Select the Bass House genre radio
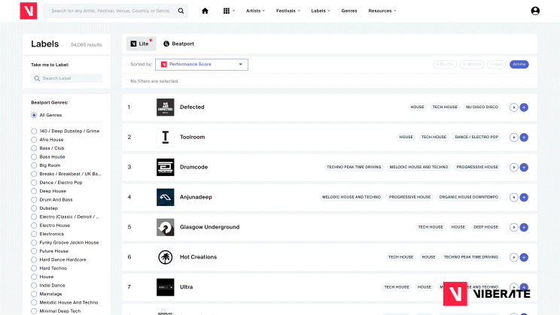Viewport: 560px width, 315px height. click(34, 156)
